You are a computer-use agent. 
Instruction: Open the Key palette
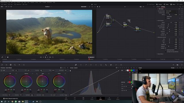point(111,65)
